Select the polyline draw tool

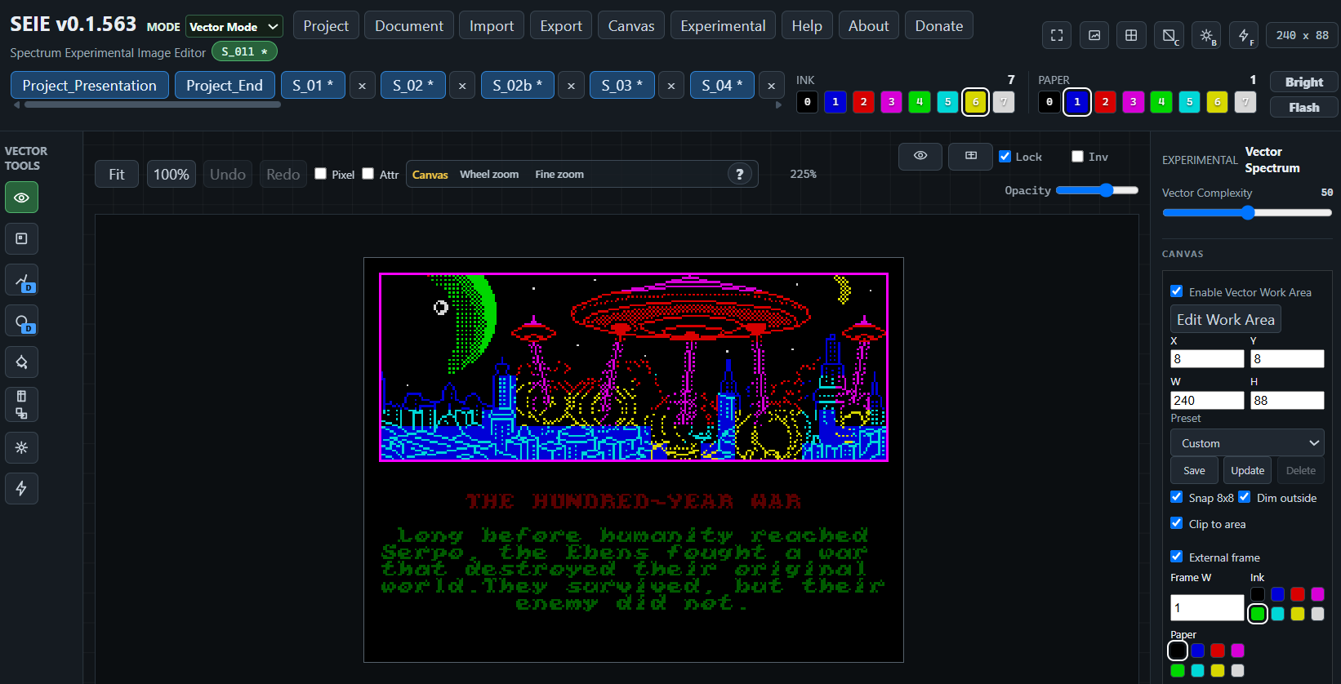tap(21, 280)
